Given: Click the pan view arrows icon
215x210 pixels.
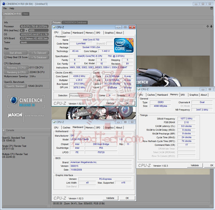Looking at the screenshot, I should click(208, 26).
